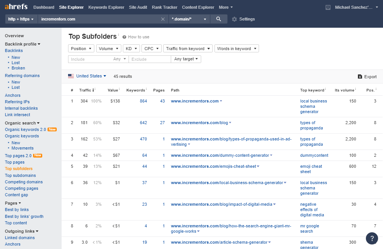This screenshot has height=249, width=383.
Task: Open Rank Tracker
Action: [x=165, y=7]
